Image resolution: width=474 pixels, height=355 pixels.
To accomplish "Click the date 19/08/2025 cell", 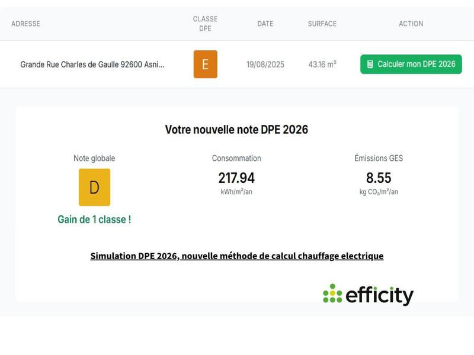I will (265, 64).
